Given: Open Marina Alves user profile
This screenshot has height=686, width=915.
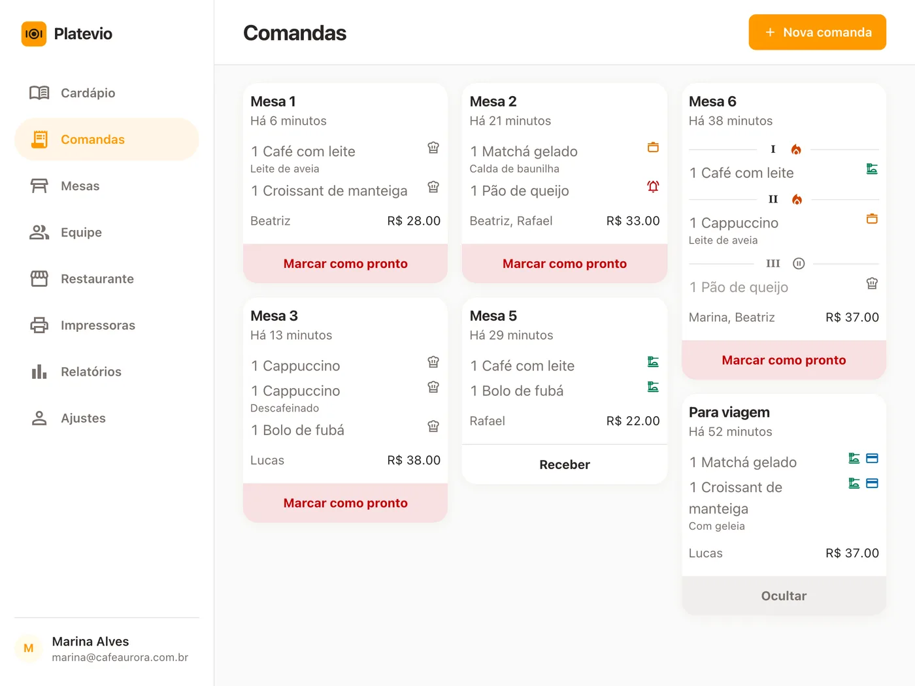Looking at the screenshot, I should pyautogui.click(x=107, y=649).
